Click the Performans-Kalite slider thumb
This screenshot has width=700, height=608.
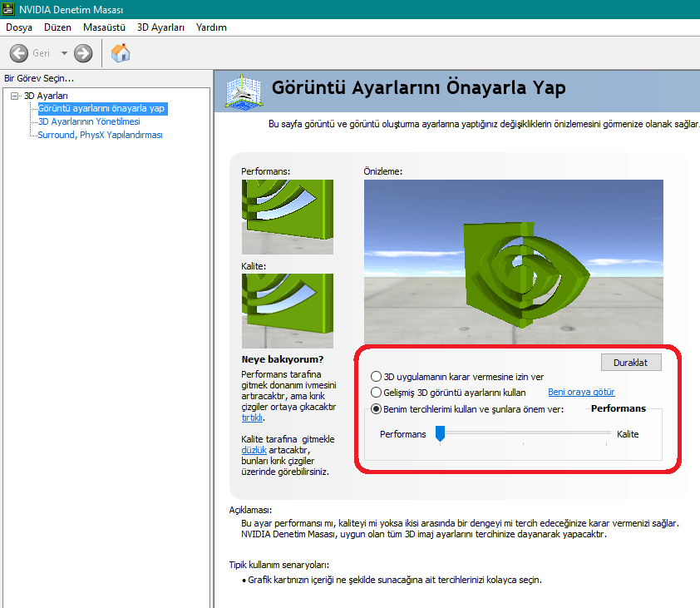pos(440,433)
